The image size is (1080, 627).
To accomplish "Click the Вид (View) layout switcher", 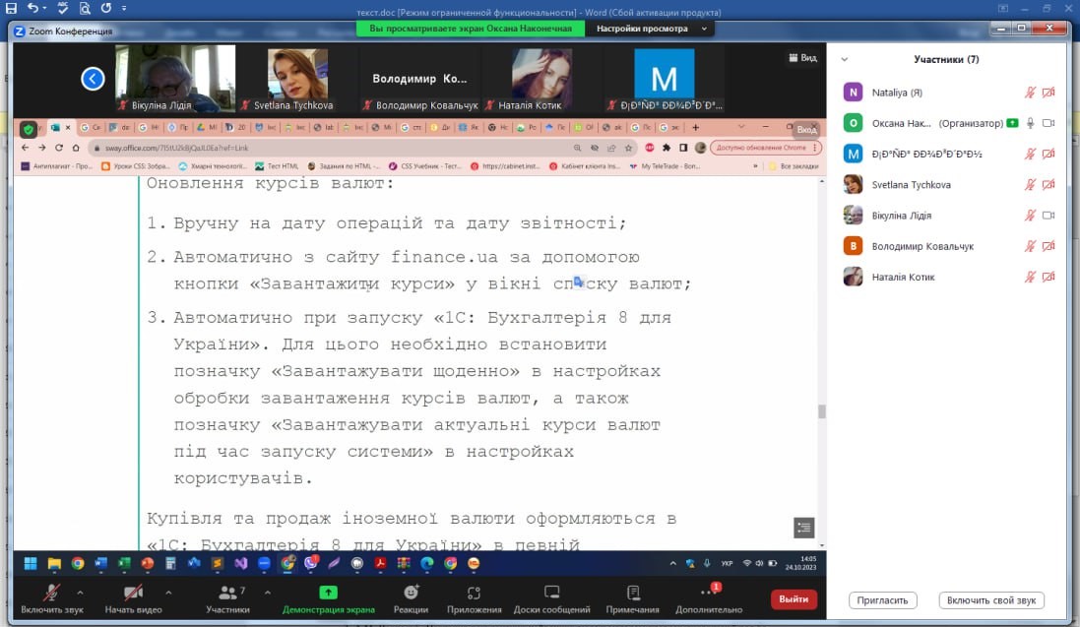I will tap(802, 58).
